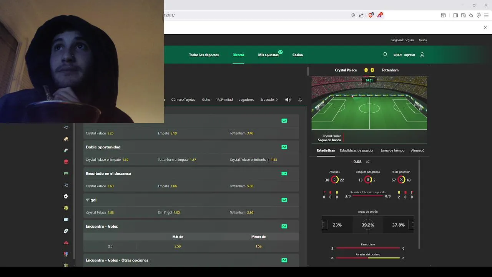Select the white-blue card icon in sidebar

click(66, 219)
